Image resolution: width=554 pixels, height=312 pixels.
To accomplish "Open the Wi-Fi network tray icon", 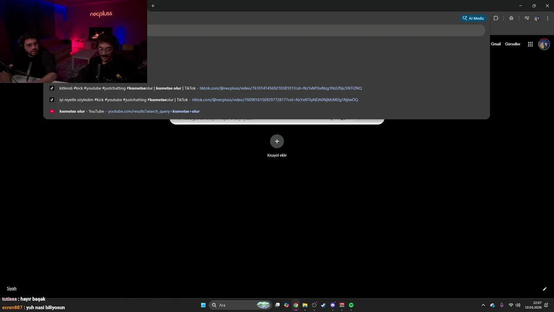I will (x=511, y=305).
